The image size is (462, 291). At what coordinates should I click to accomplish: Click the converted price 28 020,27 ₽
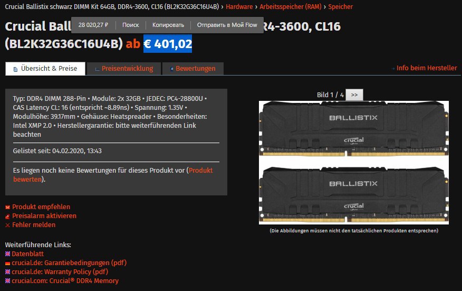coord(93,25)
